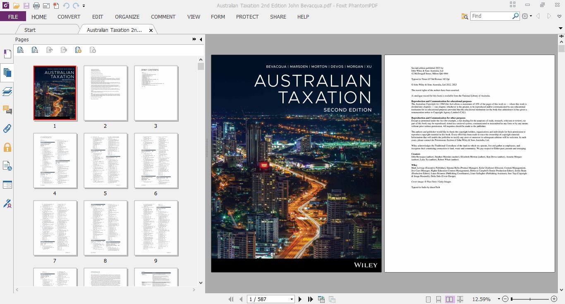Select page 9 thumbnail
Viewport: 565px width, 304px height.
coord(156,228)
